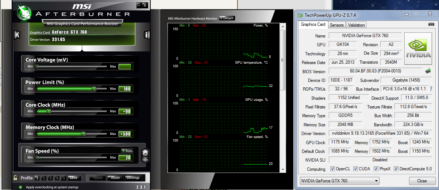
Task: Apply the overclock settings
Action: coord(98,178)
